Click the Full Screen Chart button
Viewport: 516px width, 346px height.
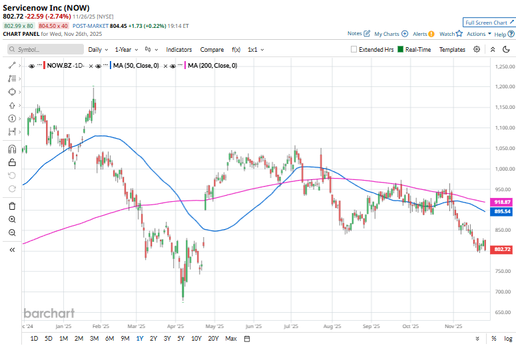click(490, 23)
